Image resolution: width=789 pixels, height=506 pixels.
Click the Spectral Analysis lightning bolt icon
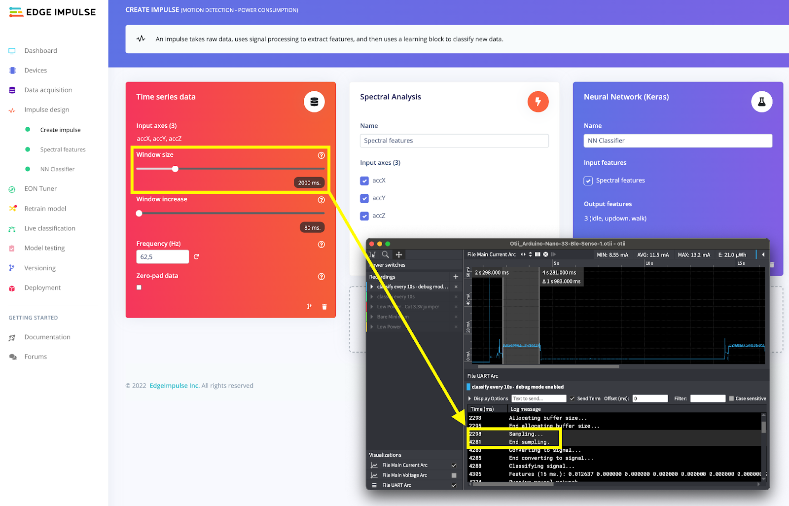click(x=538, y=102)
